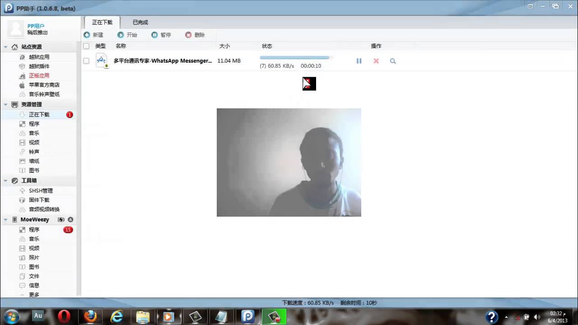Sort list by 类型 column header

[x=100, y=46]
